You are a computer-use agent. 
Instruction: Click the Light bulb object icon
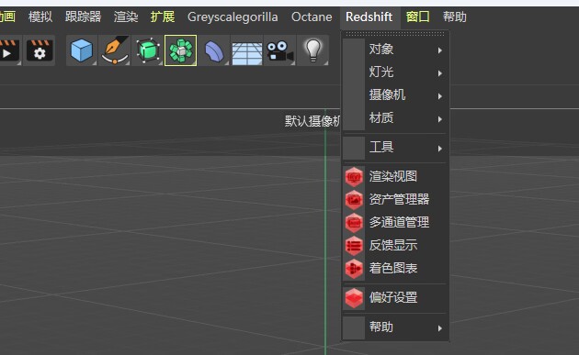point(312,50)
